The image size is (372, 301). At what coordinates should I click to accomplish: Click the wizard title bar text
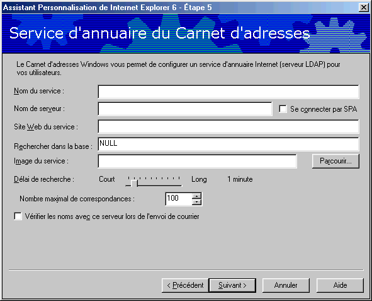[x=107, y=8]
